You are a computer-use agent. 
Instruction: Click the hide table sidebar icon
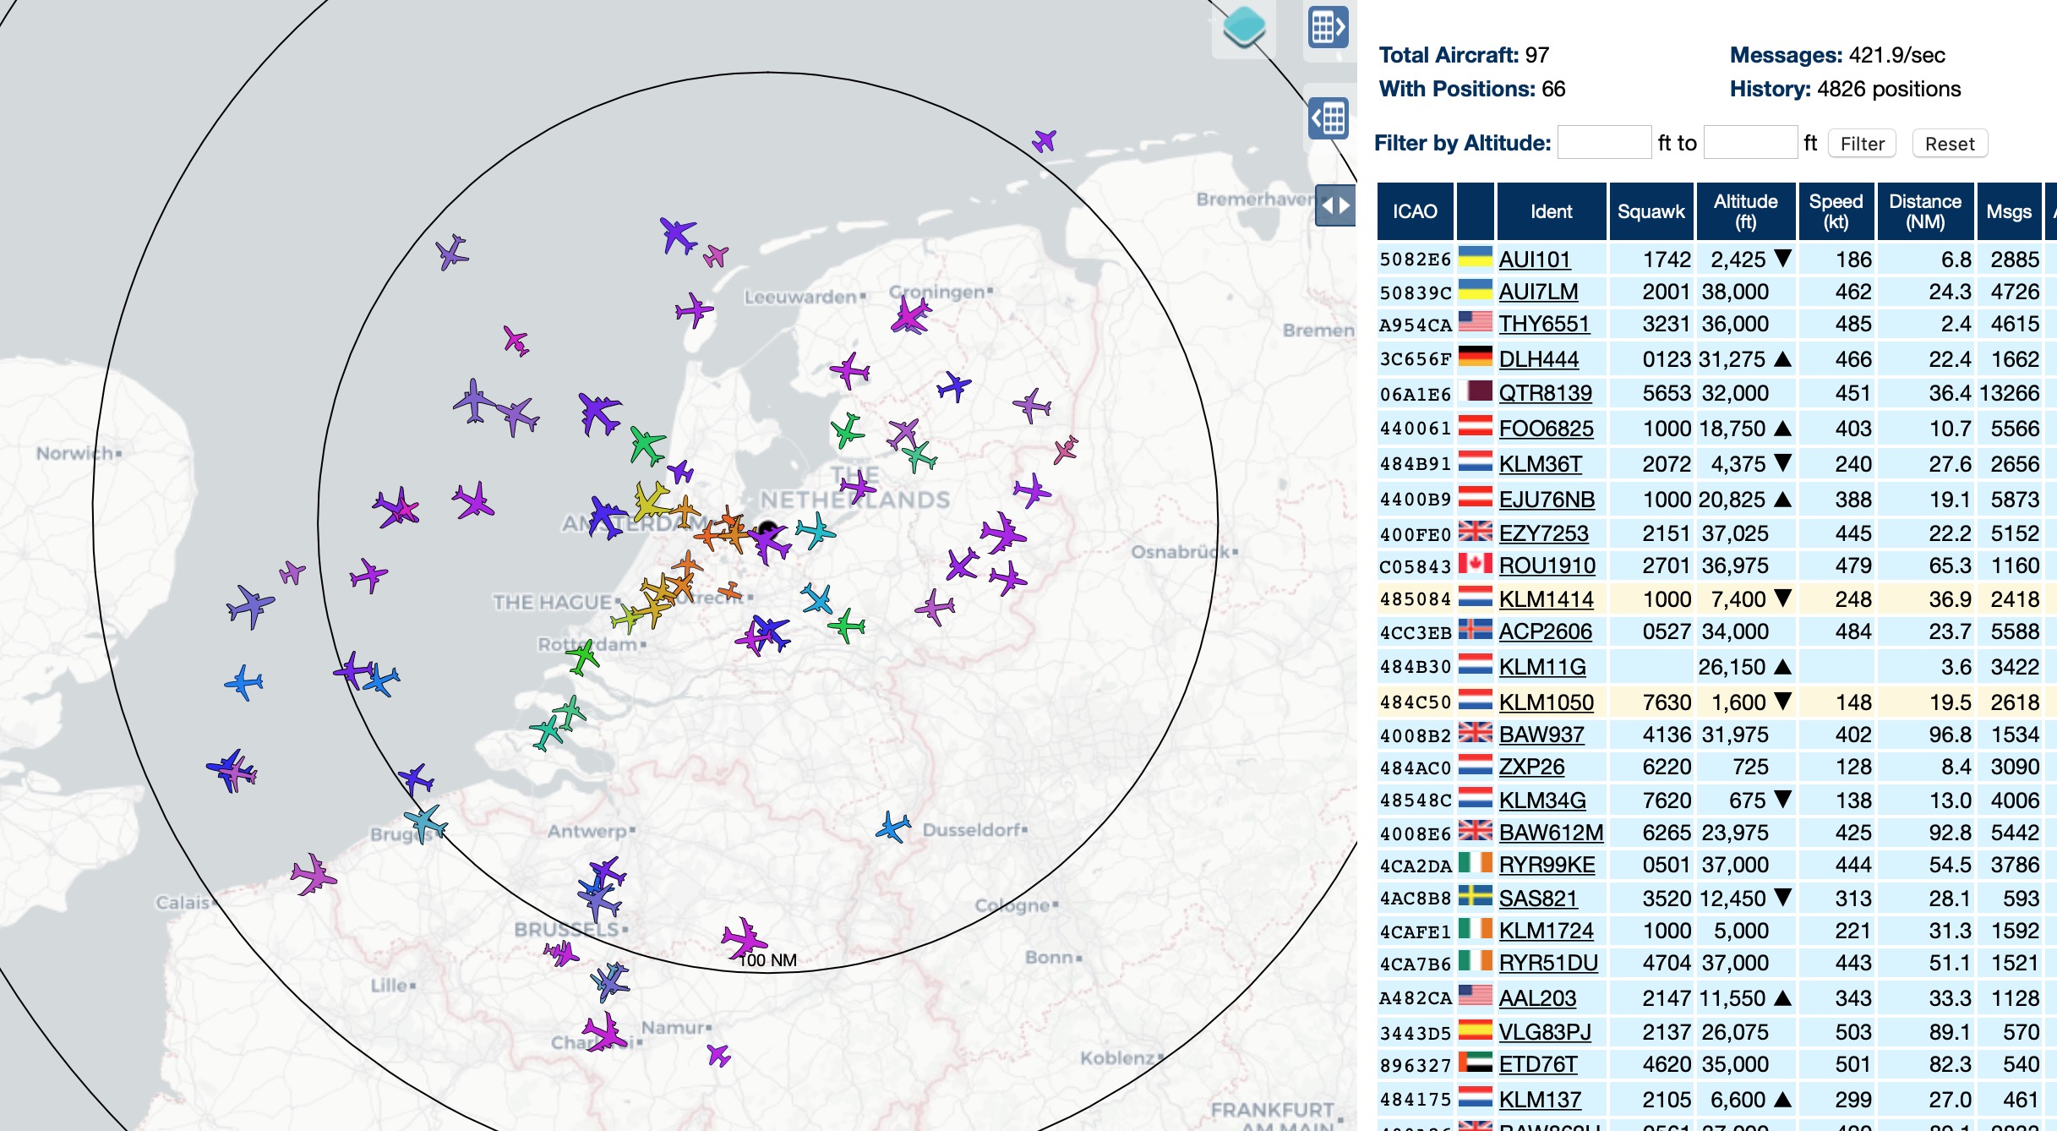pyautogui.click(x=1328, y=27)
